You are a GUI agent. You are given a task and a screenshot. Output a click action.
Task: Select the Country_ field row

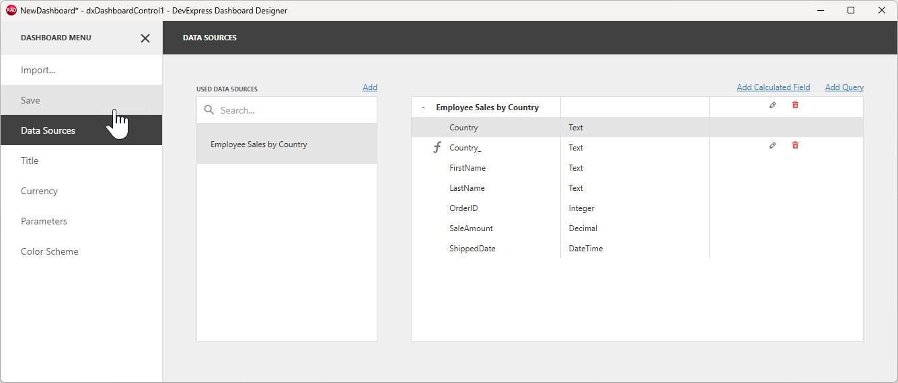[637, 148]
